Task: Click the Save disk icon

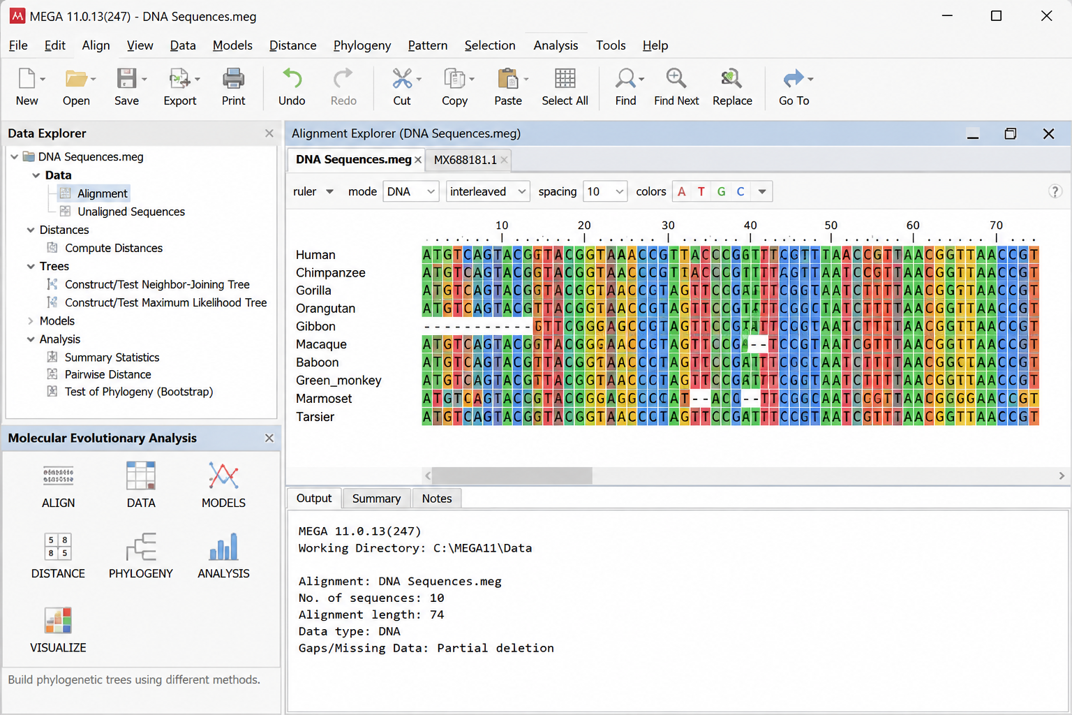Action: click(126, 78)
